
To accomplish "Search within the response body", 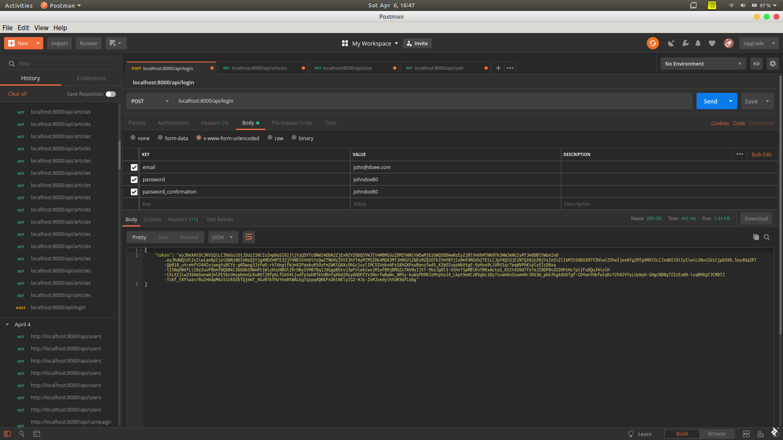I will click(x=767, y=237).
